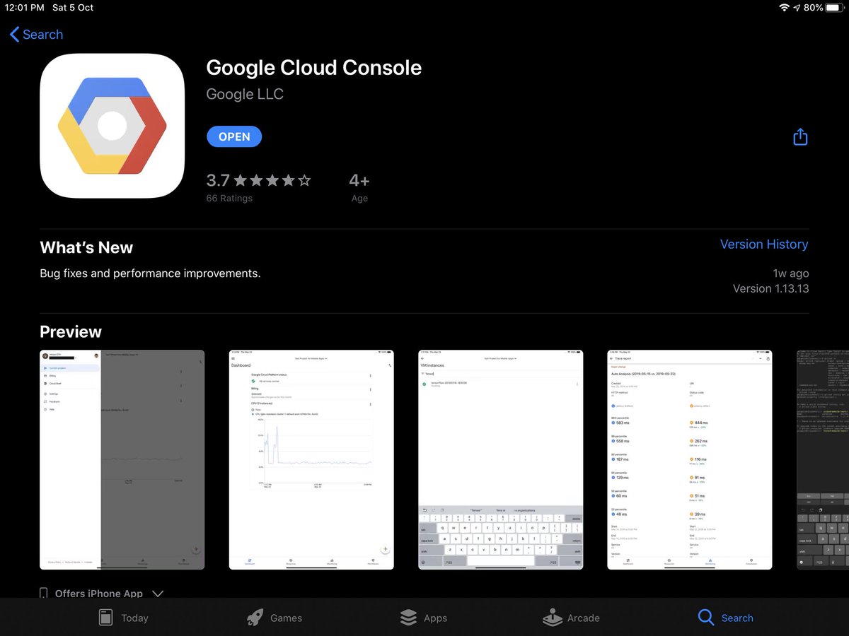849x636 pixels.
Task: Expand the Offers iPhone App chevron
Action: [x=158, y=594]
